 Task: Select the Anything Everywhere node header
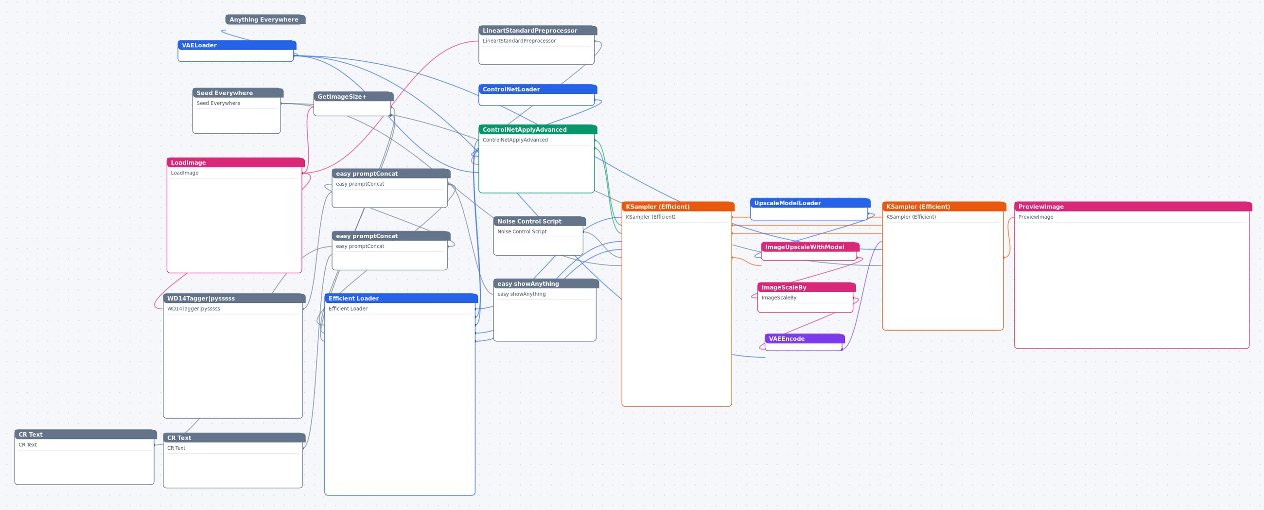tap(265, 19)
